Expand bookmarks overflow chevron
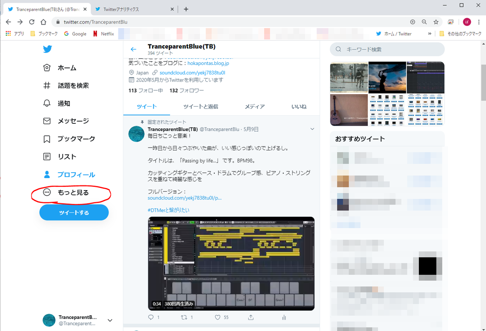This screenshot has height=331, width=486. [x=429, y=34]
